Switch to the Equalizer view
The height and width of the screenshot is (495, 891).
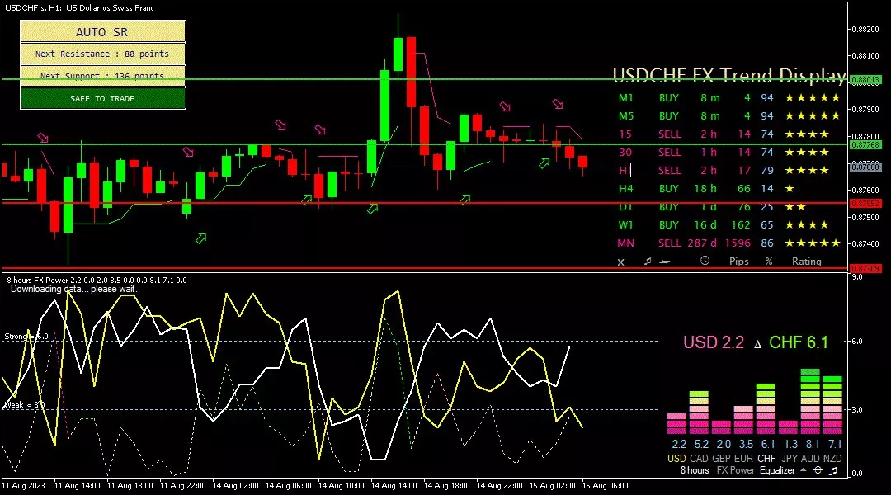[x=777, y=470]
